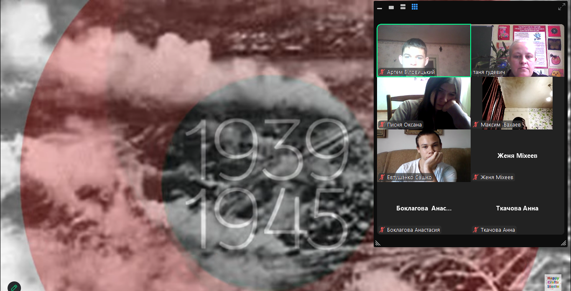Click the truncated centered name "Боклагова Анас..."
Screen dimensions: 571x291
click(x=424, y=208)
